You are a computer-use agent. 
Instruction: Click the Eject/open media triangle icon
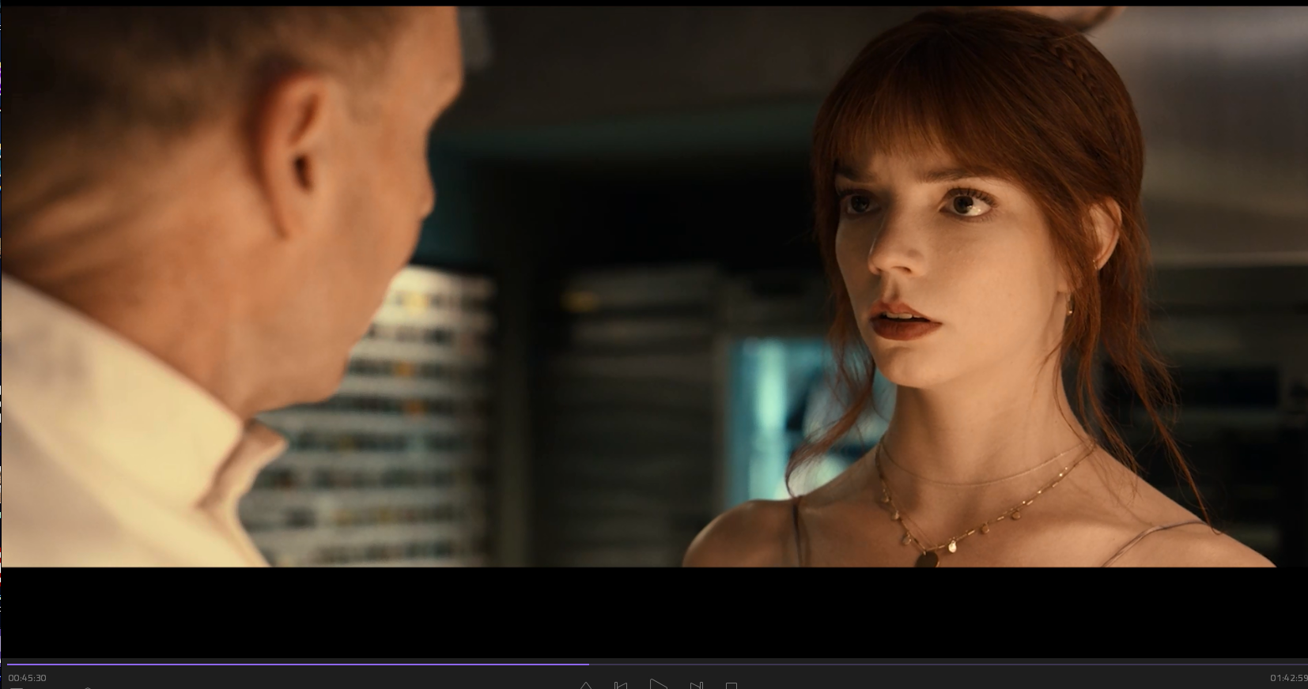(585, 686)
